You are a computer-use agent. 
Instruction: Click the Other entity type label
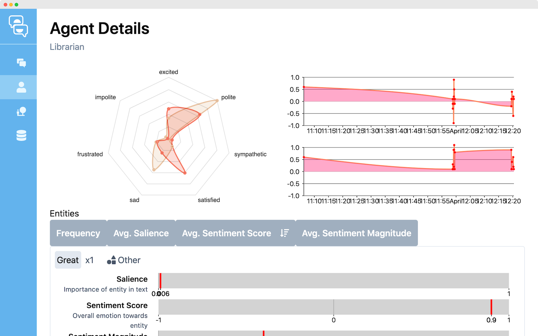[129, 260]
